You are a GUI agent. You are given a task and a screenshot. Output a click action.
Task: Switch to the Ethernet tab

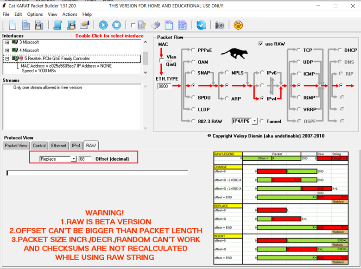coord(58,145)
